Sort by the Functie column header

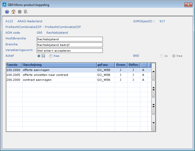14,65
